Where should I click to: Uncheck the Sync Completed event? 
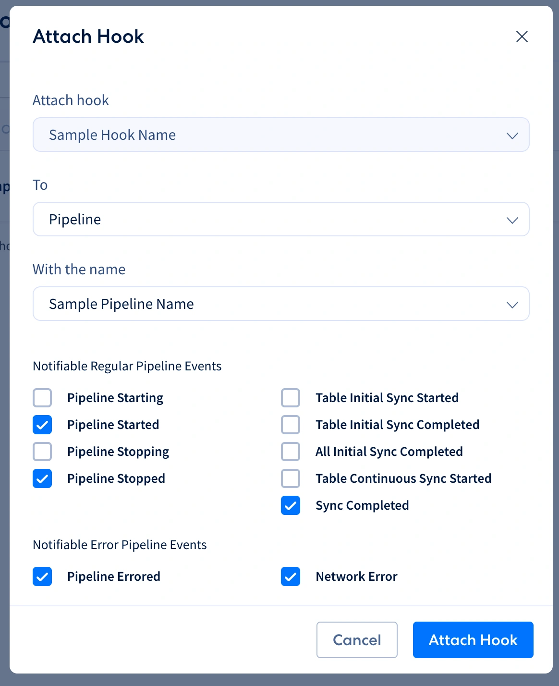coord(291,505)
